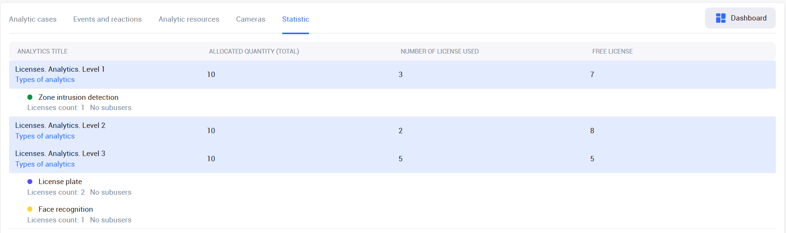Click the Analytics Title column header
The height and width of the screenshot is (233, 786).
point(43,52)
